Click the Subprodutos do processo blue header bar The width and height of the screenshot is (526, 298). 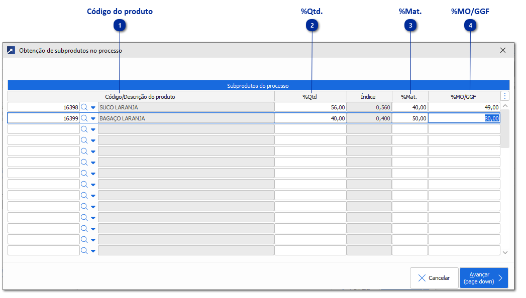pyautogui.click(x=258, y=85)
